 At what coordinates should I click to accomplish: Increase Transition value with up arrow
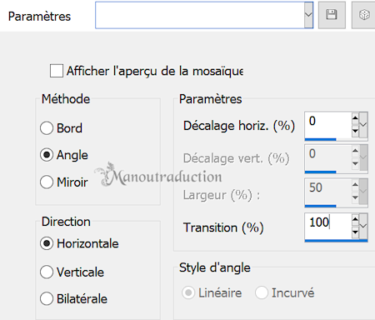tap(355, 219)
